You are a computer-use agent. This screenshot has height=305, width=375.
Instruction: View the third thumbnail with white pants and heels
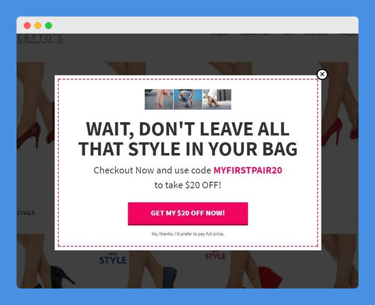coord(217,100)
